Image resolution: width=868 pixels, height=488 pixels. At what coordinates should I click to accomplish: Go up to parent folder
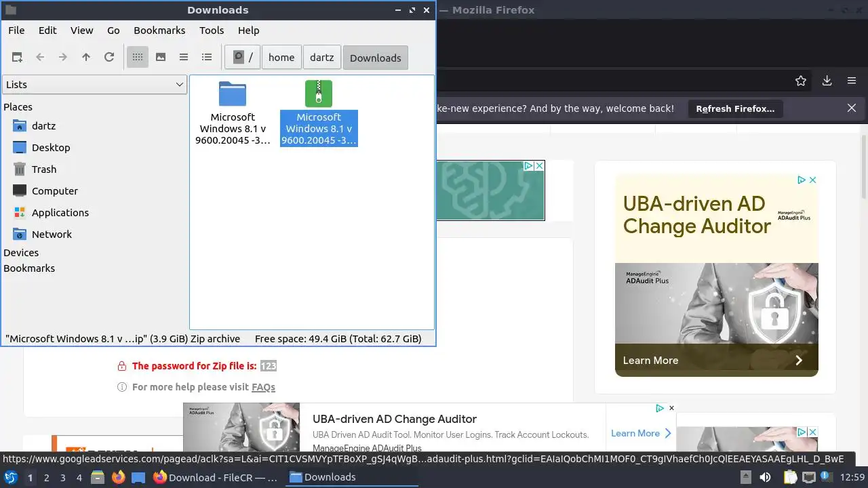(86, 58)
